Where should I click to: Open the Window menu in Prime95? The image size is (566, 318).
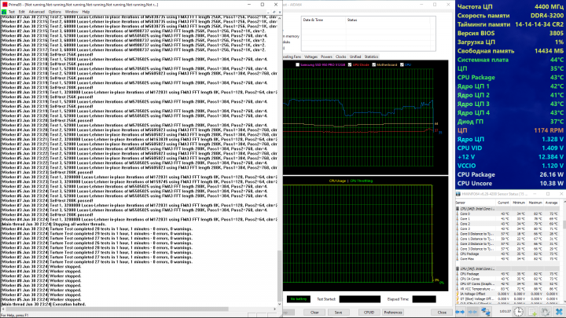click(72, 12)
